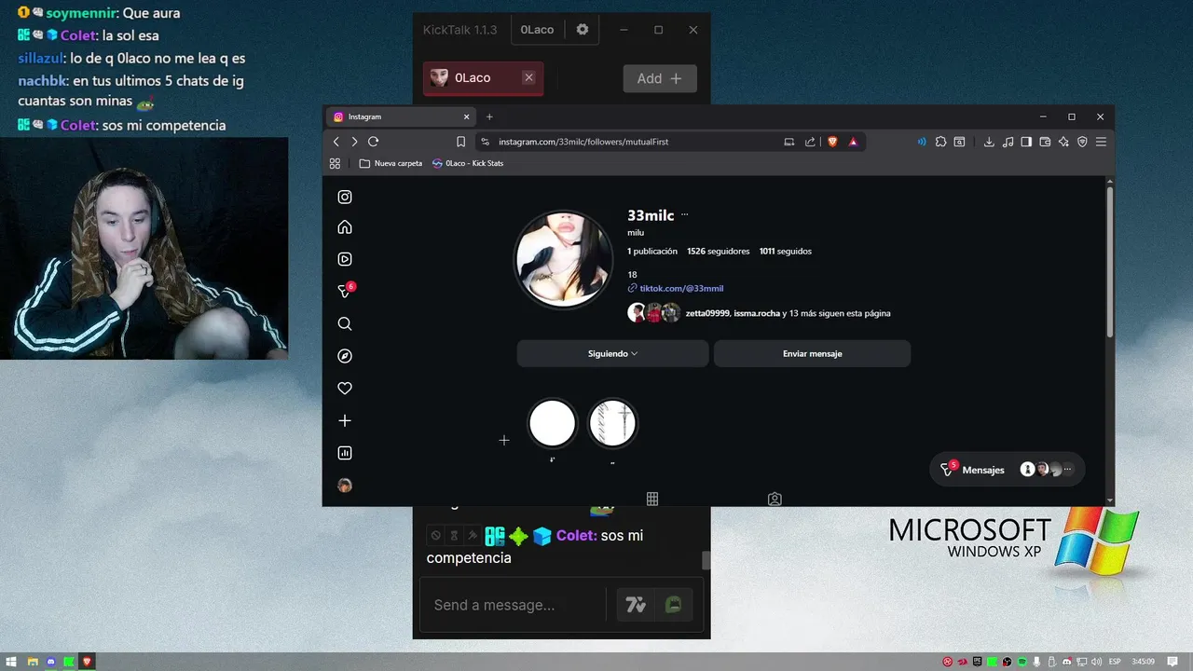This screenshot has height=671, width=1193.
Task: Open Brave from the taskbar
Action: click(x=87, y=662)
